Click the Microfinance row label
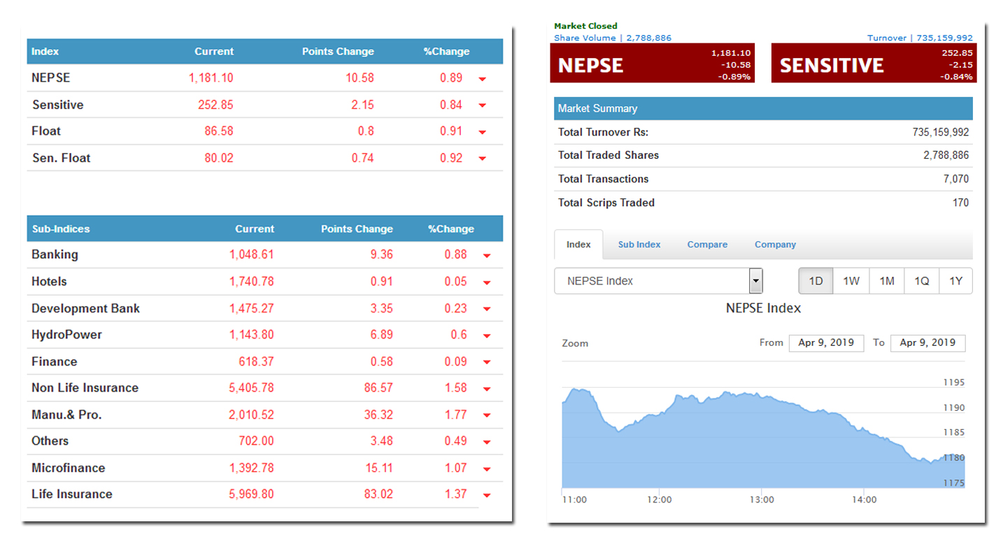 point(68,468)
